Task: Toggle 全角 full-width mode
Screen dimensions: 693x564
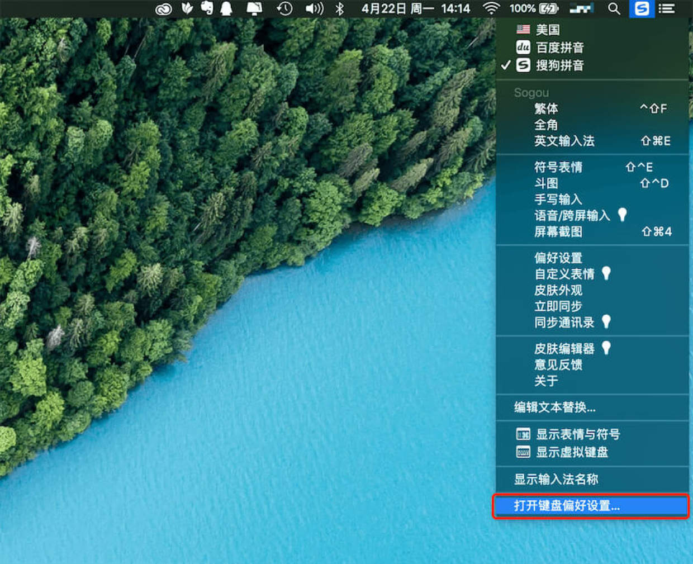Action: [x=592, y=125]
